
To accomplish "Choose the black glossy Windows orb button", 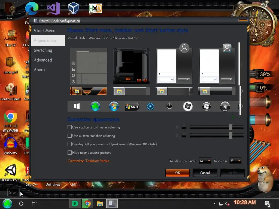I will coord(207,106).
